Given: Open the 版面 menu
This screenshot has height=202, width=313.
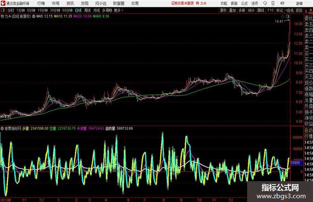Looking at the screenshot, I should click(x=234, y=3).
